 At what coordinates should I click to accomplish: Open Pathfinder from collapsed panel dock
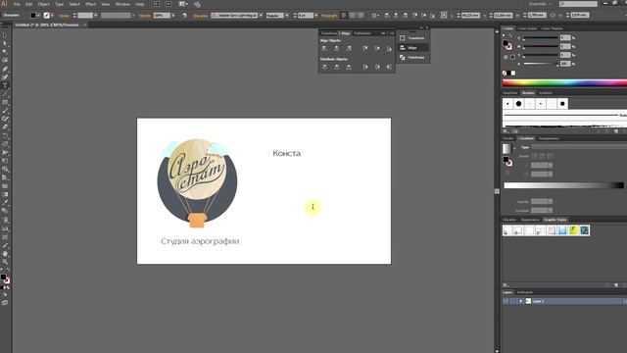[412, 58]
